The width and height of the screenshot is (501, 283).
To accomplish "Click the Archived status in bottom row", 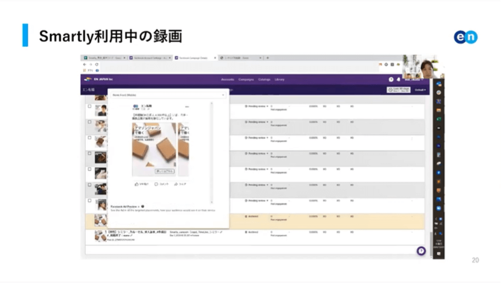I will tap(252, 232).
